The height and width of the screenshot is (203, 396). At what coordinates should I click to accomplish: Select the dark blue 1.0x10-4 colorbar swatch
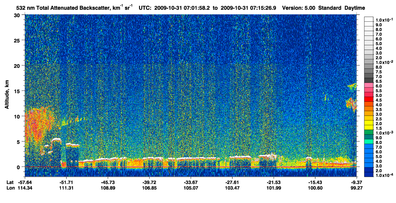point(369,175)
